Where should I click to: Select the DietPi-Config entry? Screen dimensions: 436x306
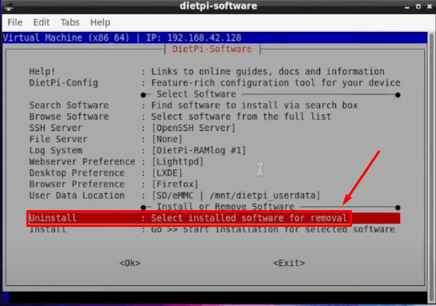(x=215, y=83)
